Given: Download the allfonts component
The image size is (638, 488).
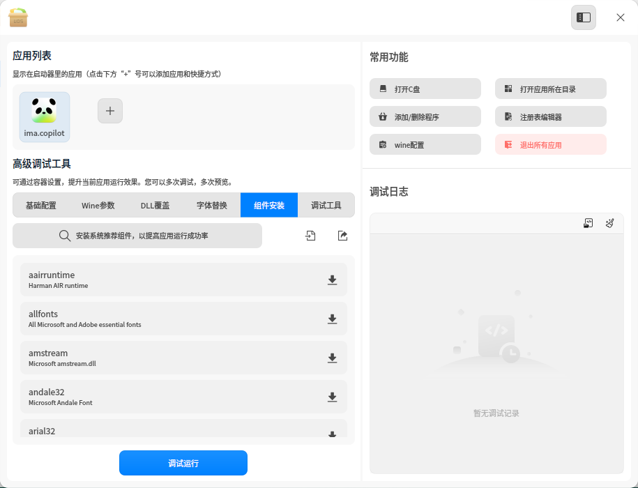Looking at the screenshot, I should tap(332, 319).
